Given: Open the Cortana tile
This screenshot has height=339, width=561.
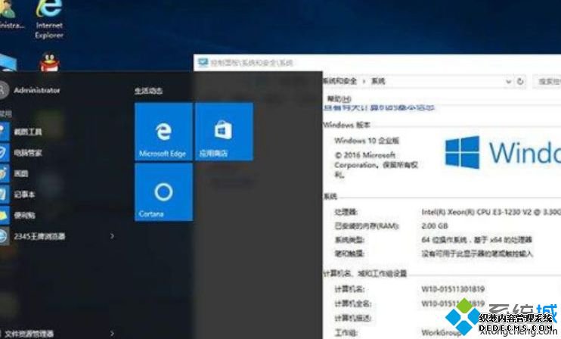Looking at the screenshot, I should pyautogui.click(x=163, y=192).
